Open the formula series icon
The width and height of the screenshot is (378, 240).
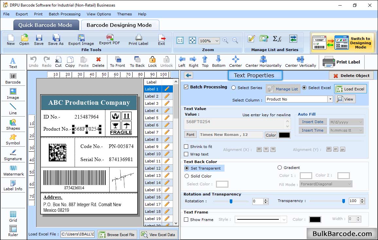277,39
